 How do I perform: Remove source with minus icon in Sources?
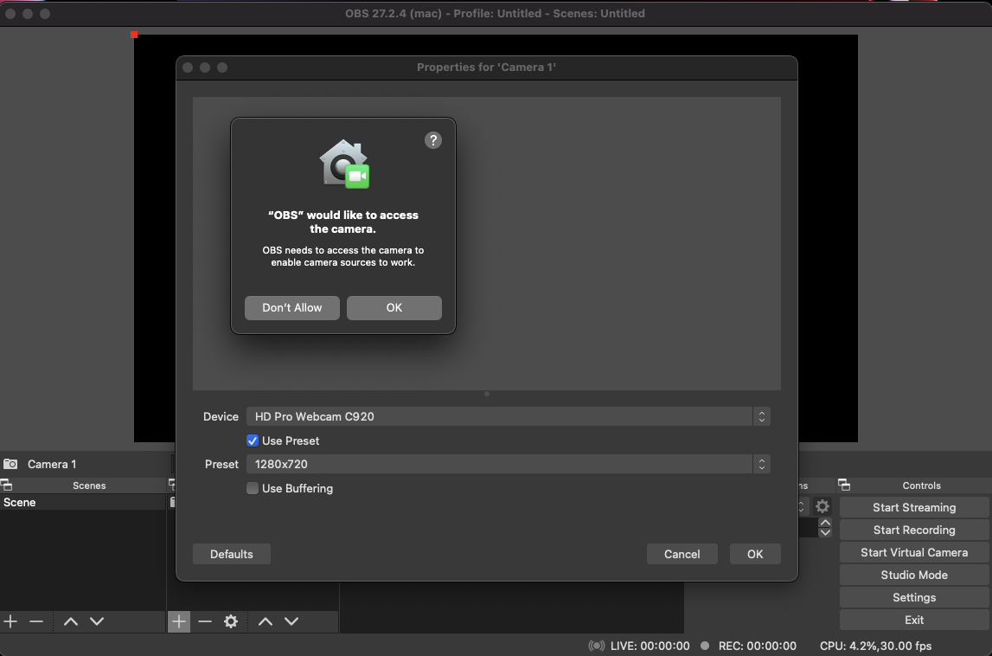[x=205, y=621]
